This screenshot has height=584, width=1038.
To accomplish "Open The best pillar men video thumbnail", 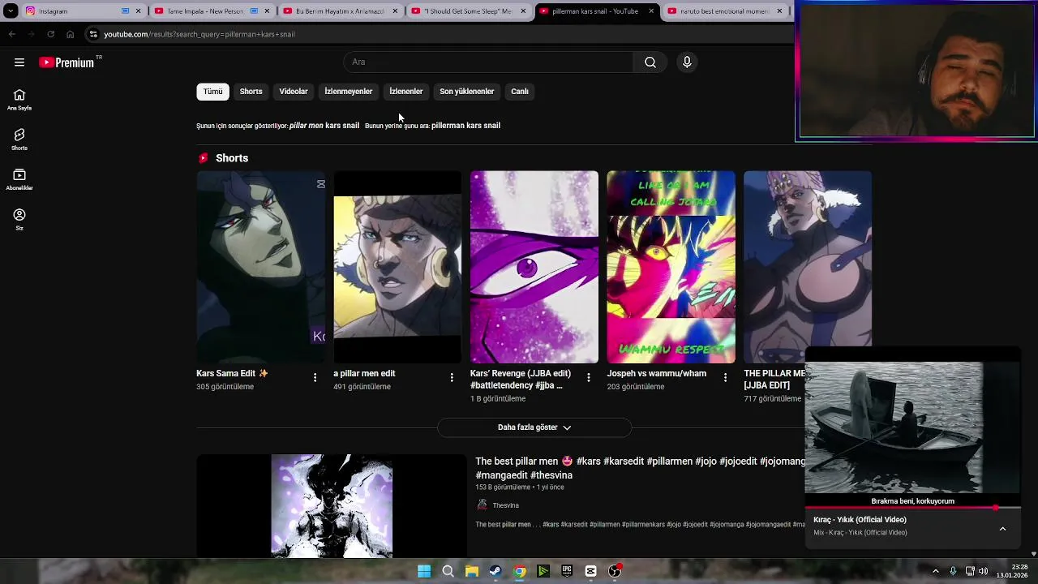I will pos(332,506).
